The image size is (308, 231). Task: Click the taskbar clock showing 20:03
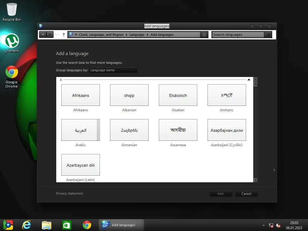(x=294, y=225)
